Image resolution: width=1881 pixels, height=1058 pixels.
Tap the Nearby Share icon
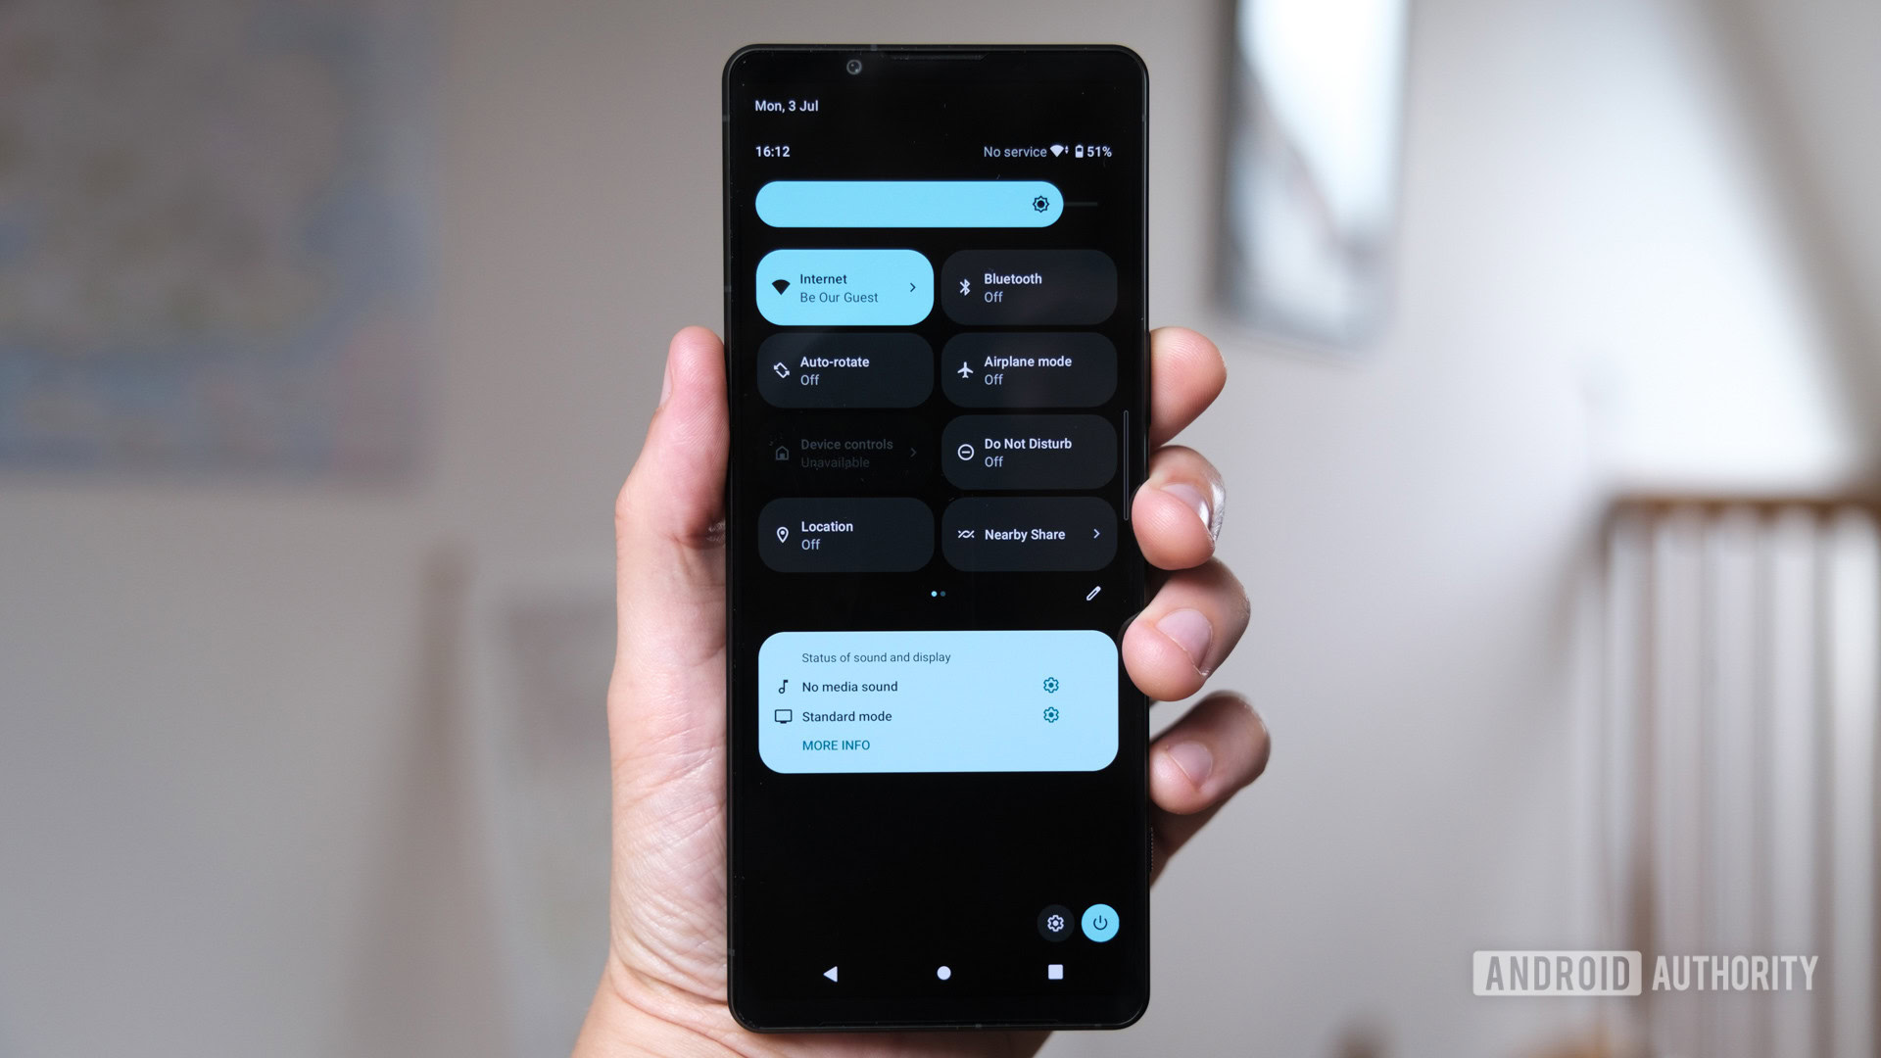click(x=965, y=534)
